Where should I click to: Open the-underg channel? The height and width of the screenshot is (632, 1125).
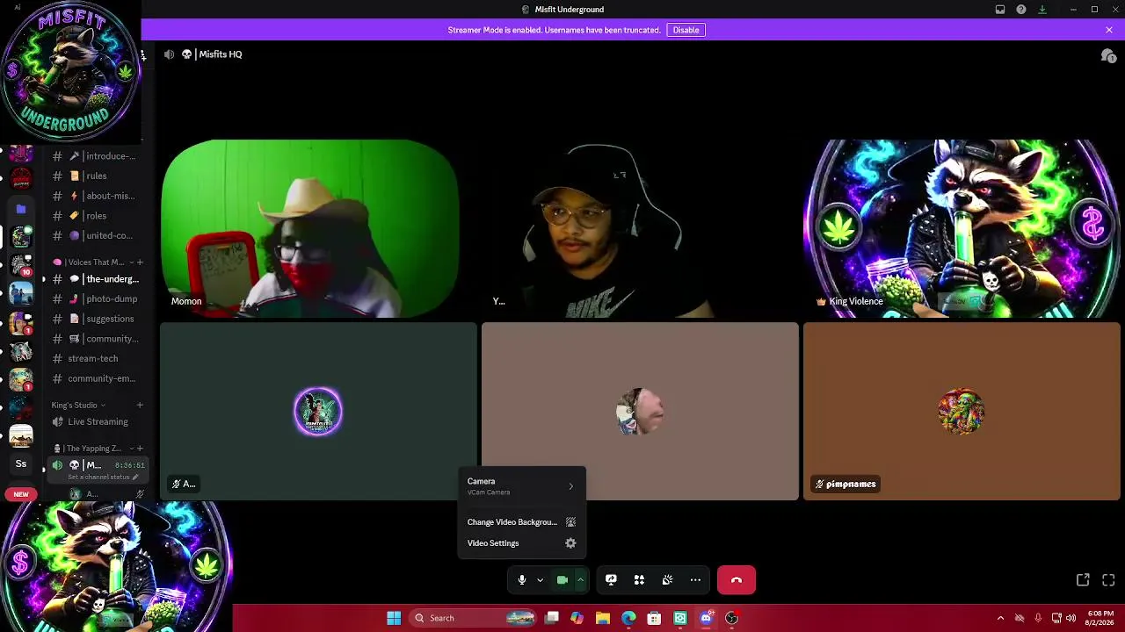coord(97,279)
